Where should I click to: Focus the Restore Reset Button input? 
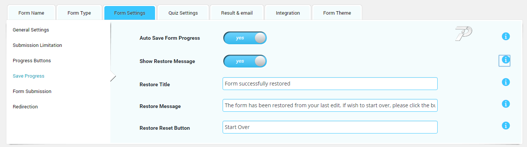(x=330, y=127)
